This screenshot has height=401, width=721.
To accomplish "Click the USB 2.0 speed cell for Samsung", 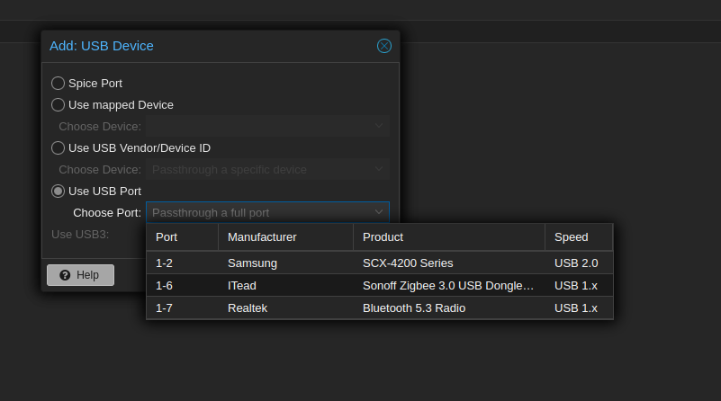I will 576,263.
